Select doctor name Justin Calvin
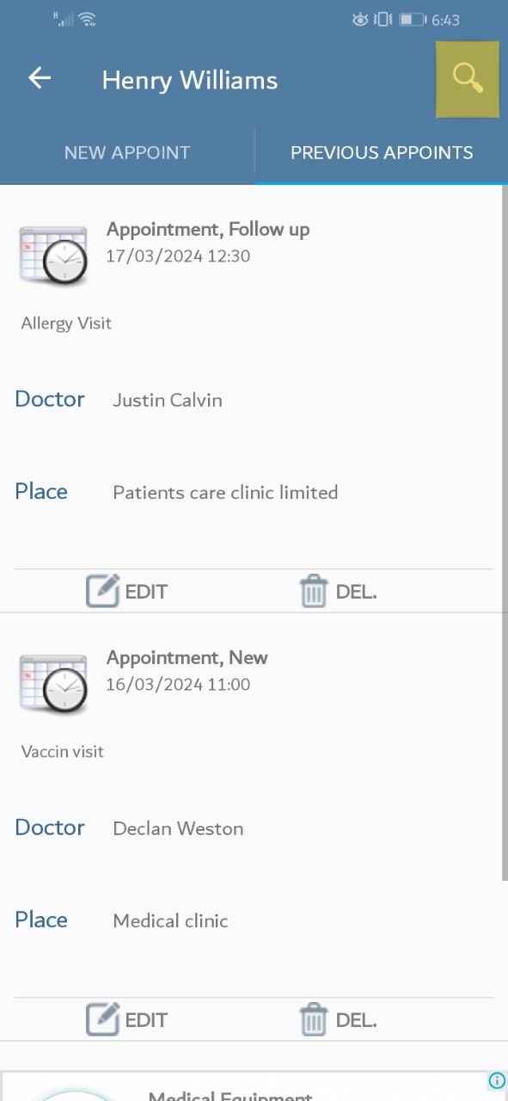The width and height of the screenshot is (508, 1101). click(x=168, y=400)
